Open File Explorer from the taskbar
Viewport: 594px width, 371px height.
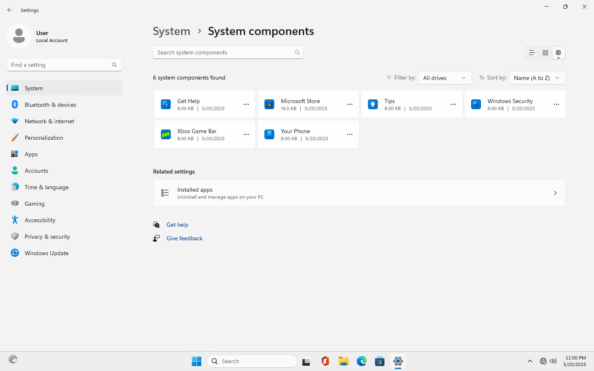344,361
